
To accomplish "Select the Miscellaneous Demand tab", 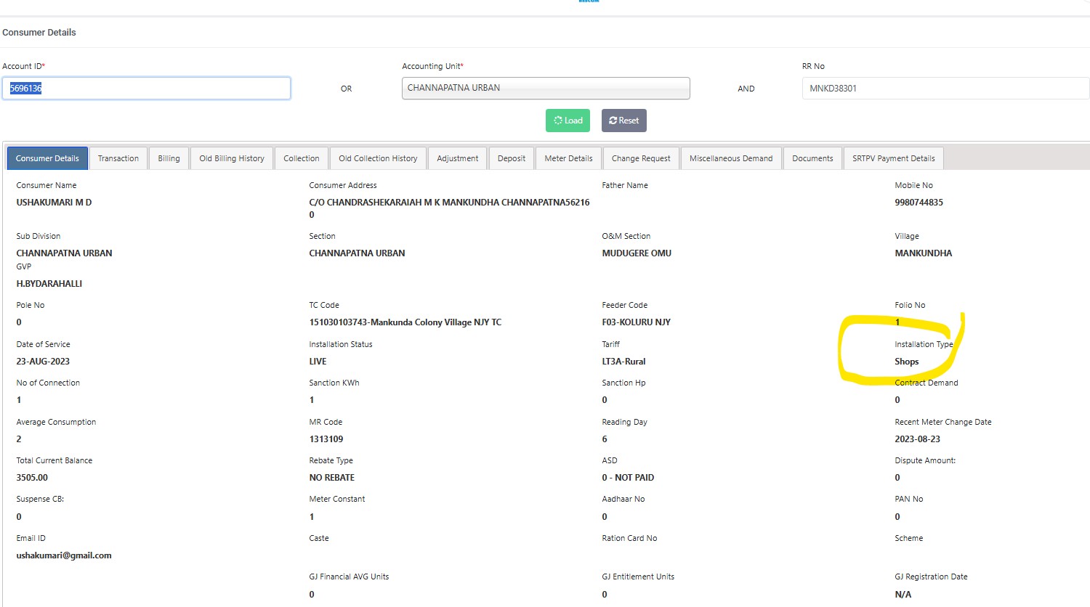I will [x=731, y=158].
